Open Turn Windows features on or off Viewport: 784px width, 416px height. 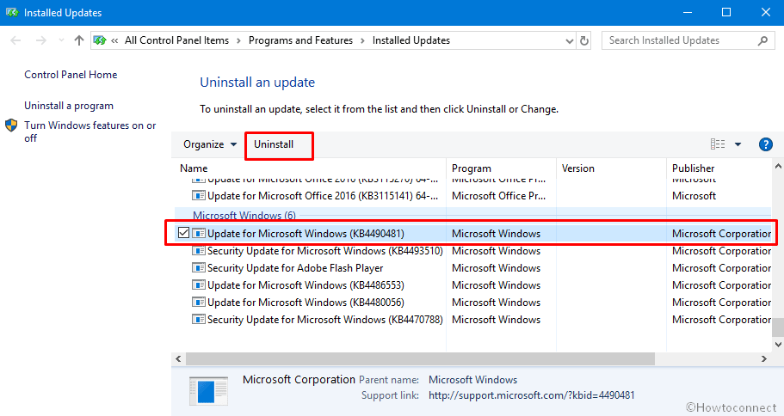pyautogui.click(x=90, y=132)
